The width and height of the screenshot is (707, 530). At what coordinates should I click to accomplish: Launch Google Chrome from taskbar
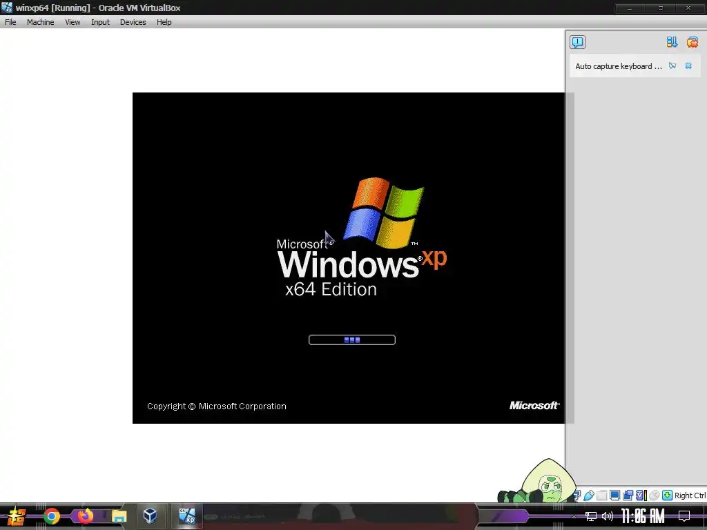[51, 516]
